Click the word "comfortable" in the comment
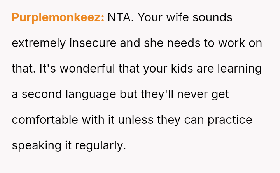This screenshot has width=280, height=173. pyautogui.click(x=45, y=120)
